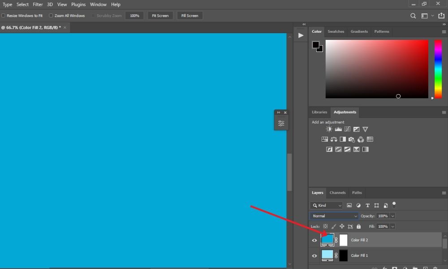Image resolution: width=448 pixels, height=269 pixels.
Task: Add a Curves adjustment layer
Action: [x=347, y=129]
